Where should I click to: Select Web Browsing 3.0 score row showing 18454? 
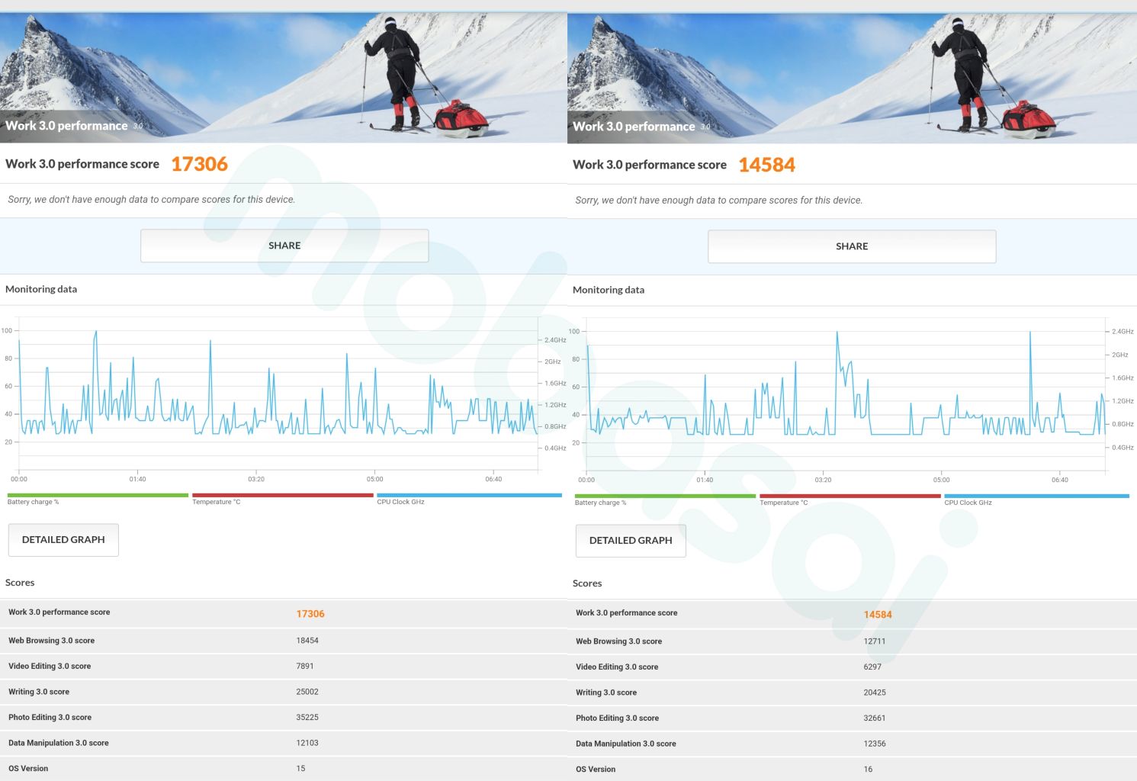tap(283, 641)
